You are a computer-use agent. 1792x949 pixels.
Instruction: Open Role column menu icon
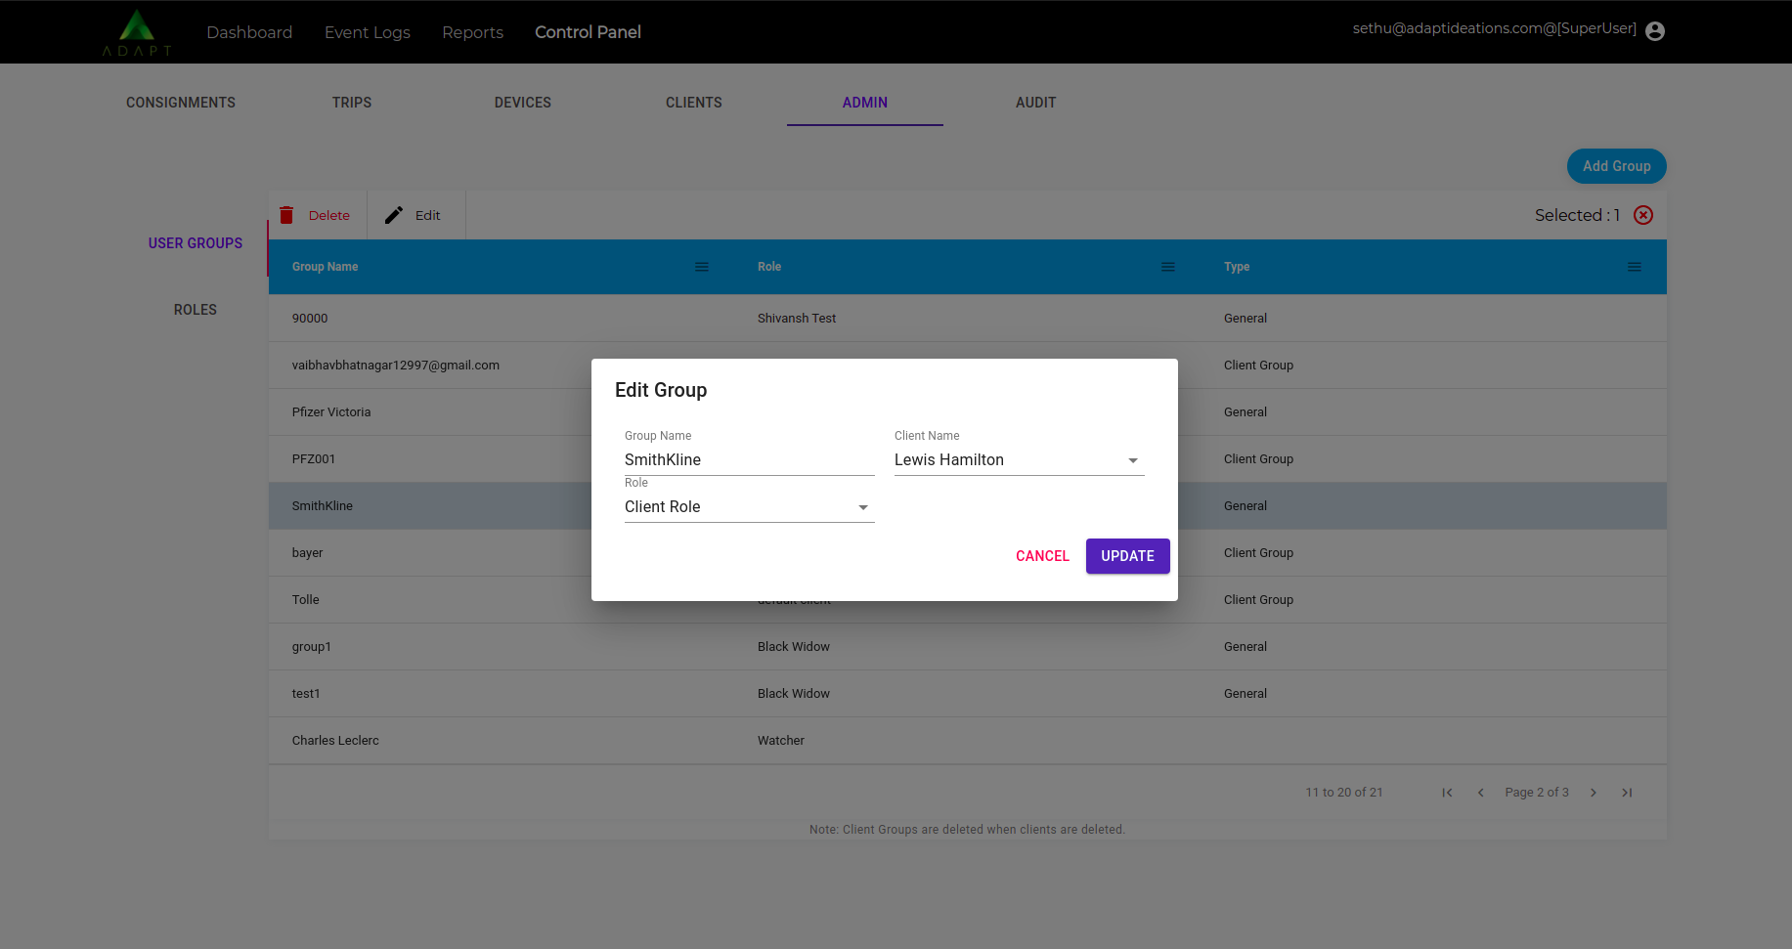pyautogui.click(x=1167, y=267)
